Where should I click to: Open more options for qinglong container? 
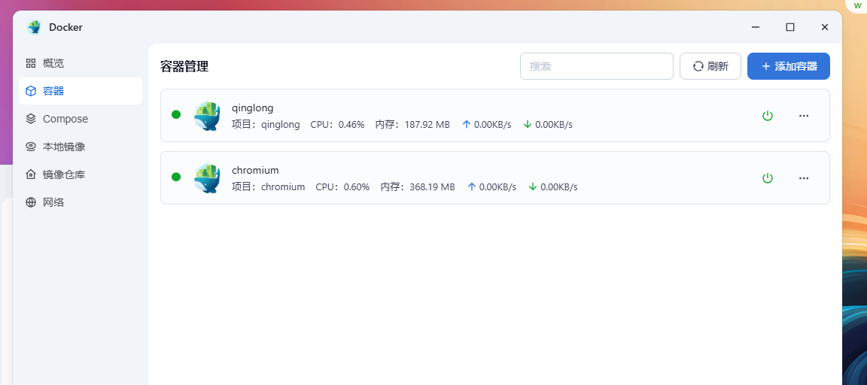pyautogui.click(x=804, y=116)
